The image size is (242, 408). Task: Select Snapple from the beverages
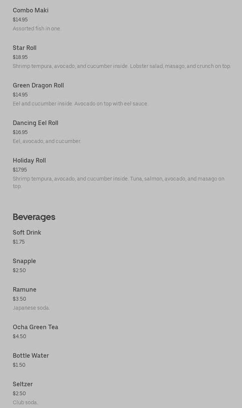[x=24, y=261]
